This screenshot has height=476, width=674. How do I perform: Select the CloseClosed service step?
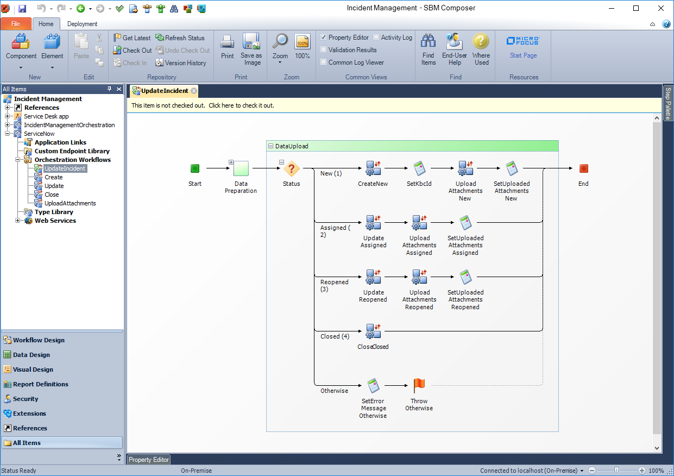click(x=373, y=331)
